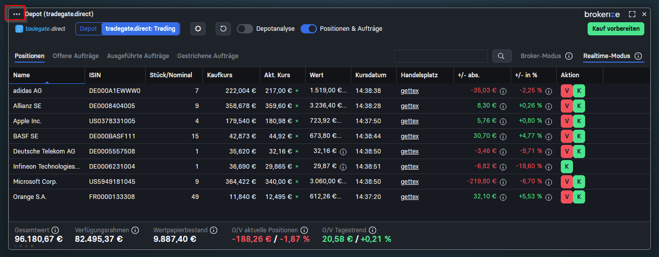Image resolution: width=659 pixels, height=257 pixels.
Task: Click info icon next to Deutsche Telekom Wert
Action: click(x=343, y=151)
